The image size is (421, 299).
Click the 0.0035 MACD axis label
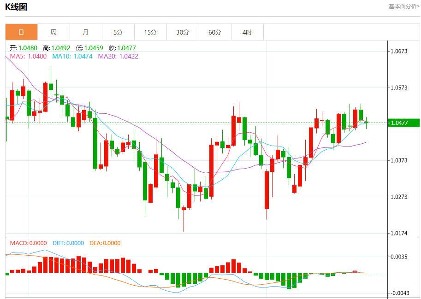(x=399, y=257)
